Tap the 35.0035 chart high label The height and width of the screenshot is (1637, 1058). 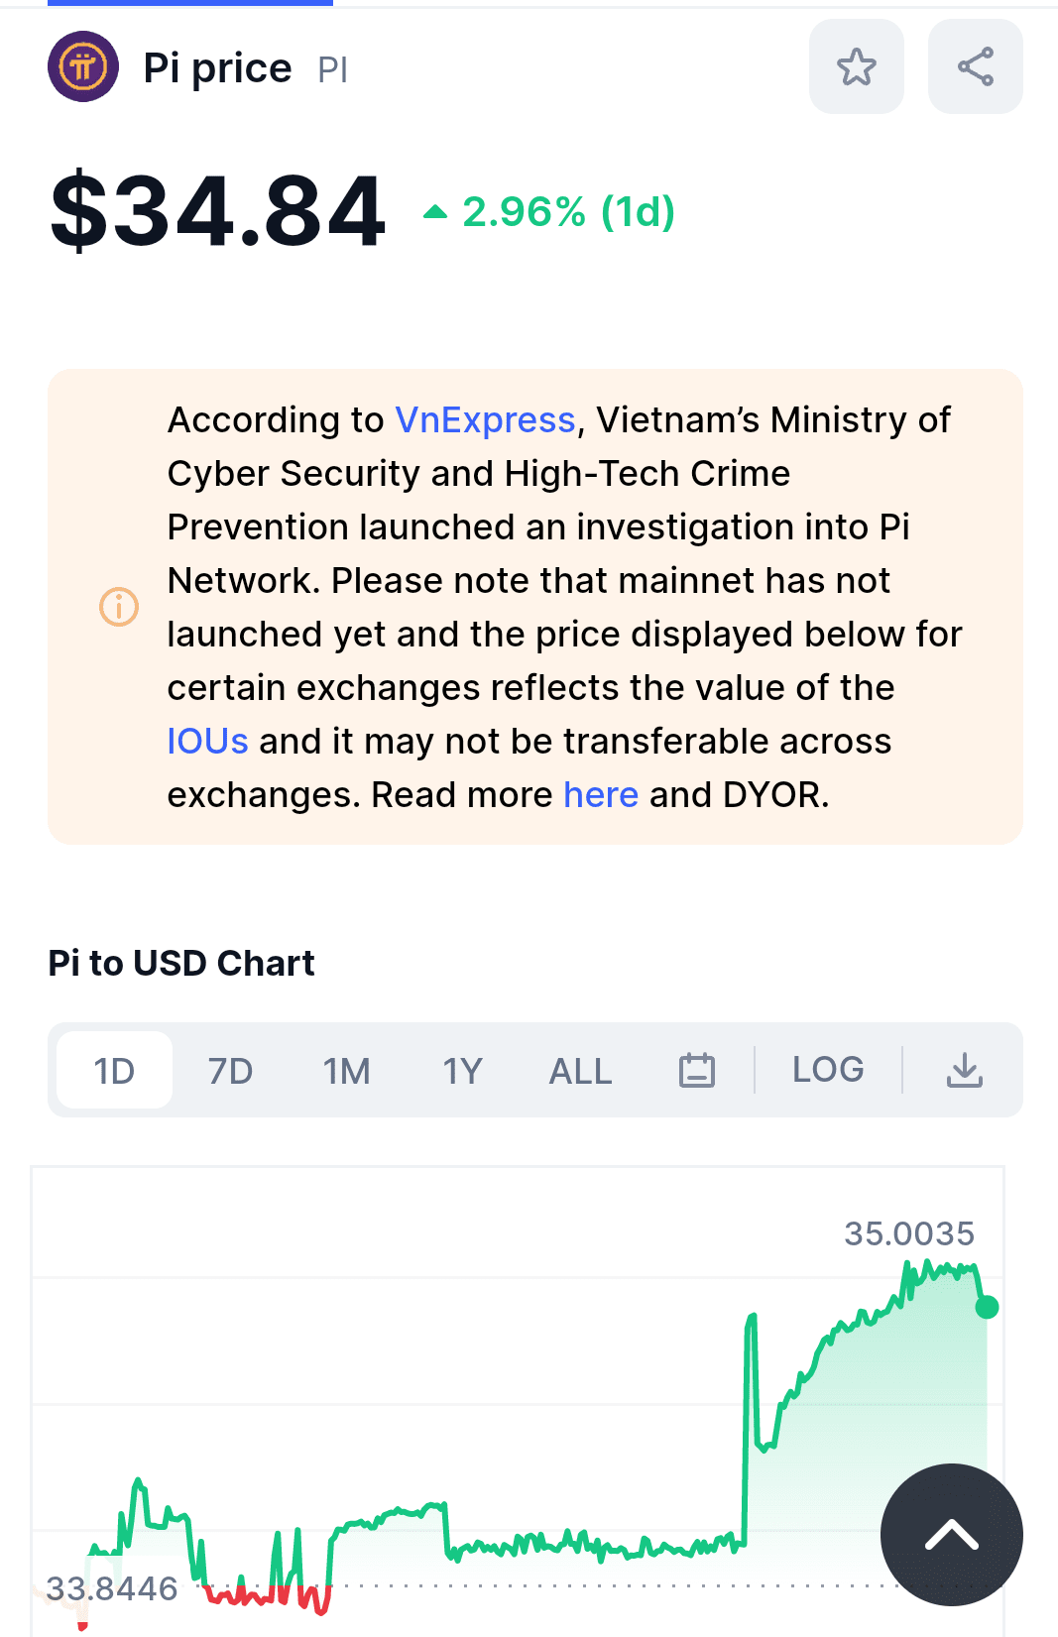pyautogui.click(x=909, y=1233)
